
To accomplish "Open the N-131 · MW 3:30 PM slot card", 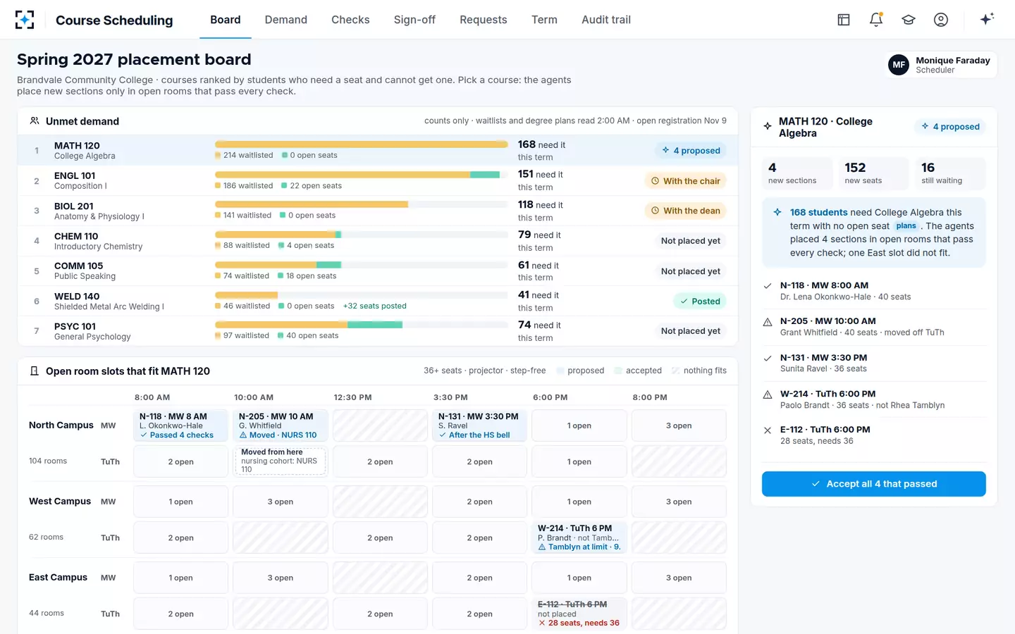I will tap(479, 425).
